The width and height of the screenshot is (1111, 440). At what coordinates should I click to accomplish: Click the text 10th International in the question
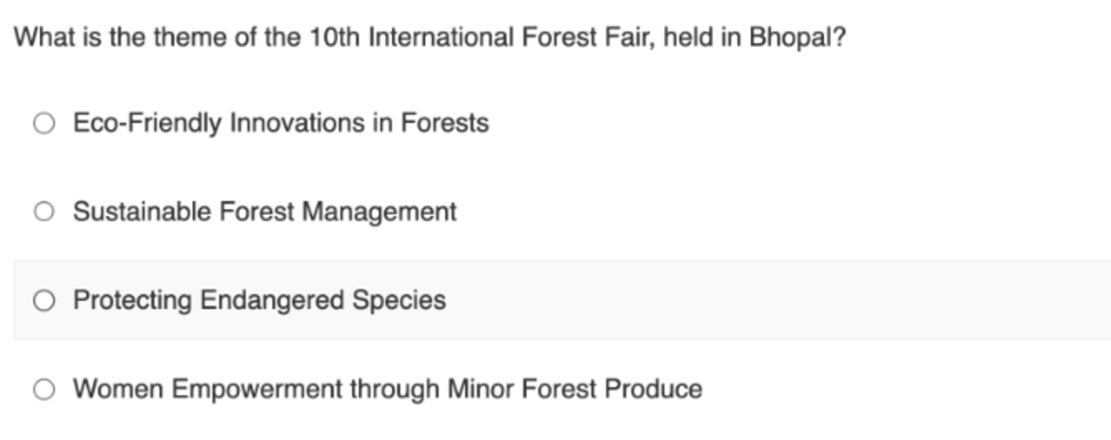pos(411,37)
